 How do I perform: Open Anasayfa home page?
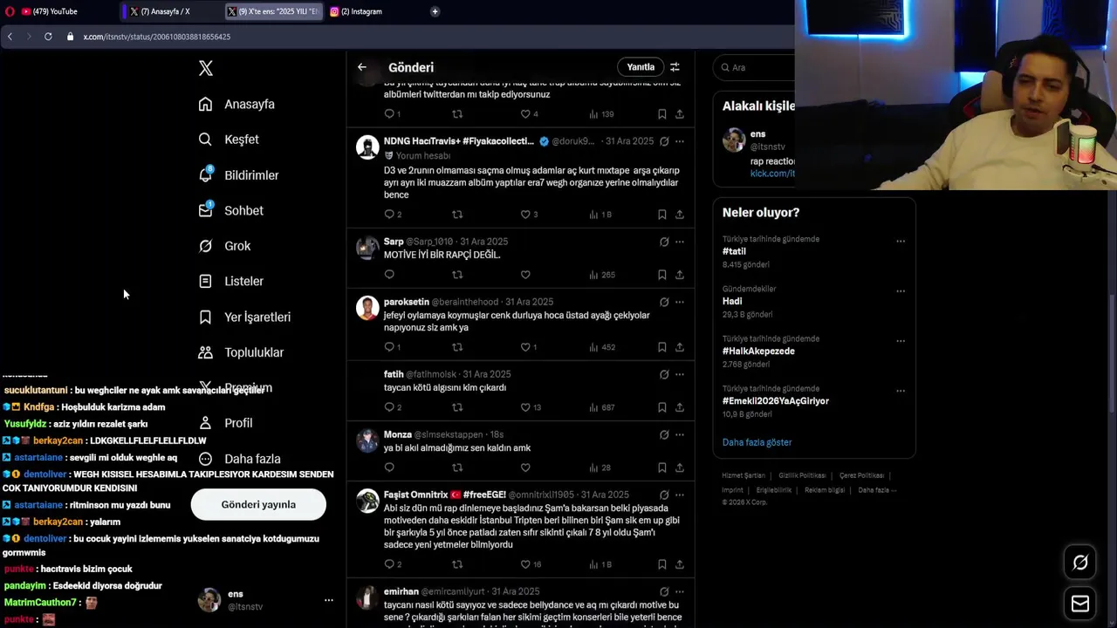(x=236, y=104)
